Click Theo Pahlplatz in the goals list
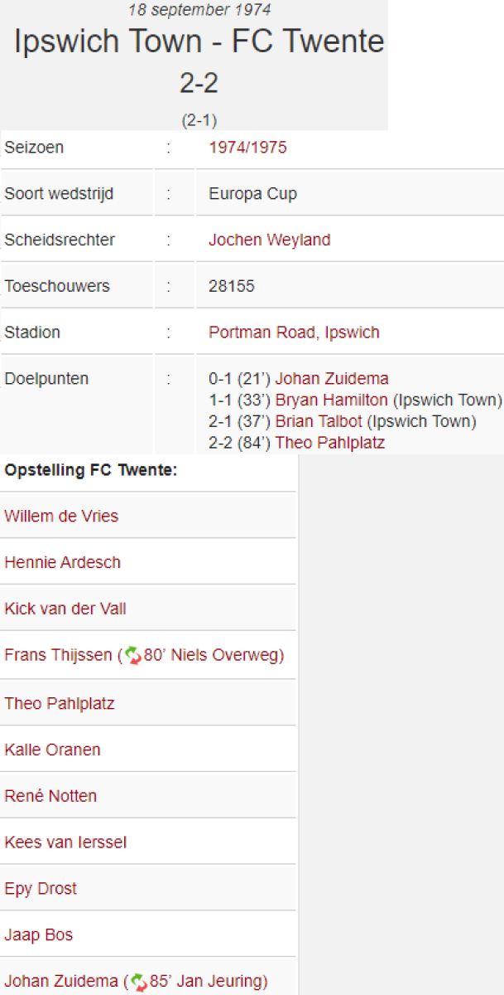The image size is (504, 995). [329, 443]
